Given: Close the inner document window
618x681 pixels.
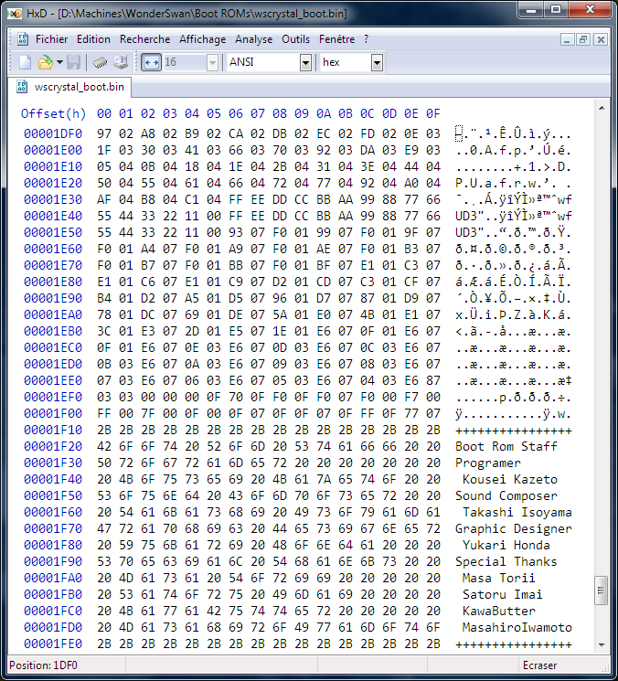Looking at the screenshot, I should [601, 40].
